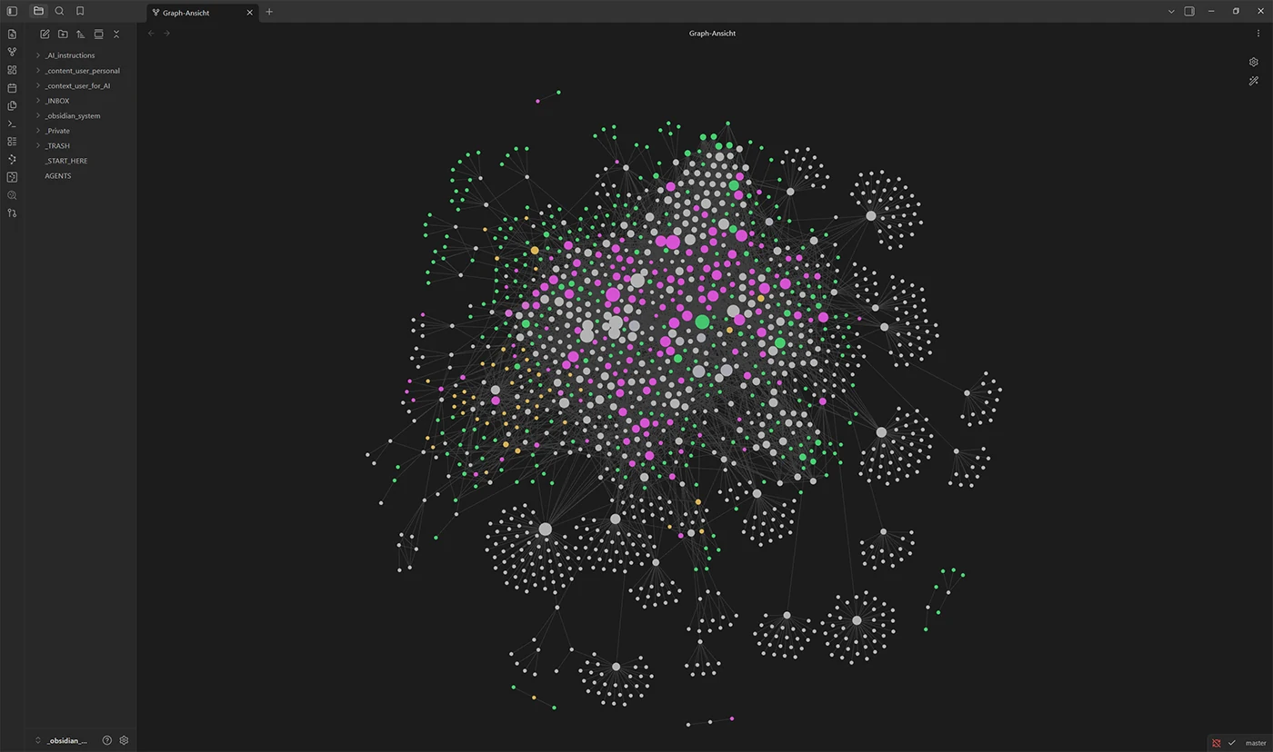Open graph view from ribbon
Screen dimensions: 1273x752
pos(12,52)
